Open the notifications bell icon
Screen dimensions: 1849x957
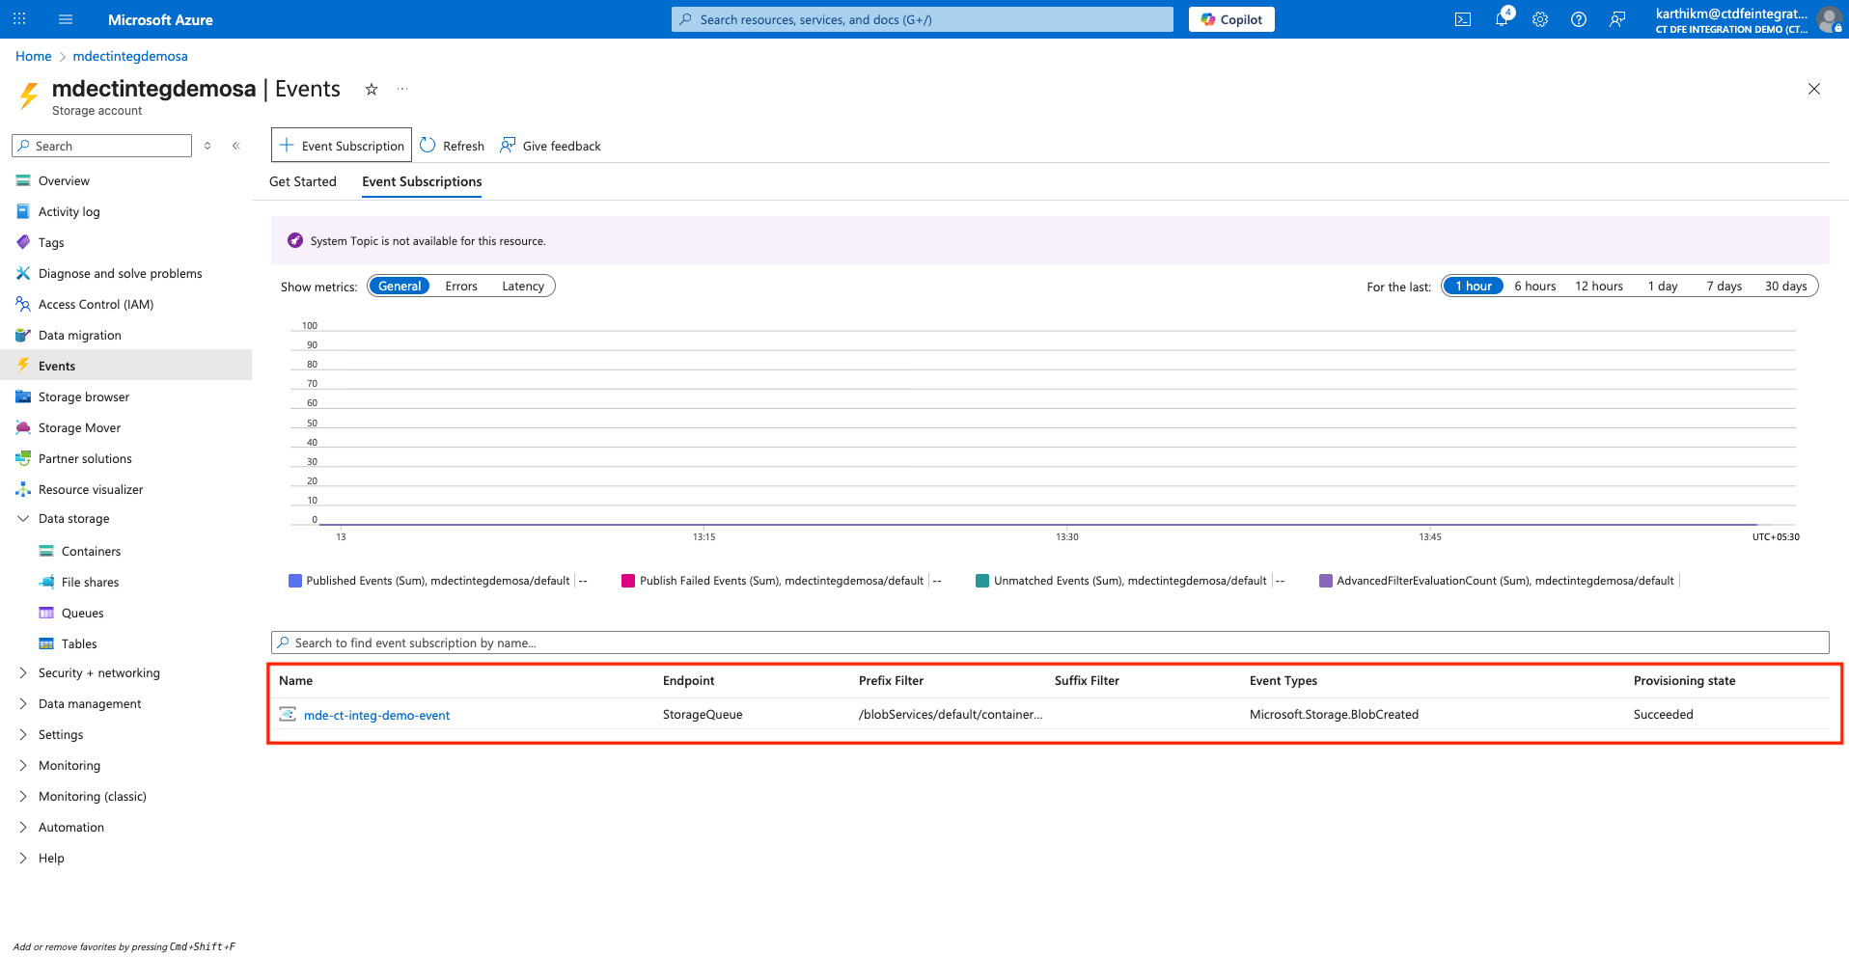pyautogui.click(x=1502, y=19)
